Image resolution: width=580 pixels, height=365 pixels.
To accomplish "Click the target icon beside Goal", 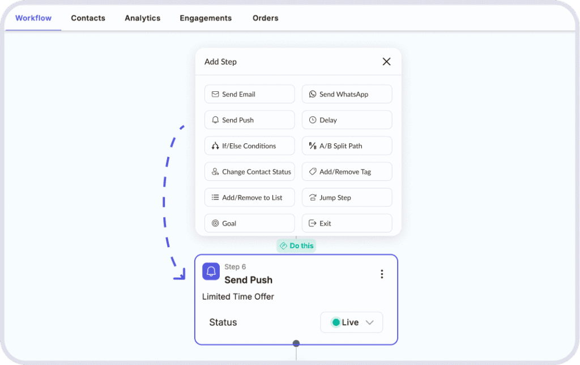I will pyautogui.click(x=215, y=223).
